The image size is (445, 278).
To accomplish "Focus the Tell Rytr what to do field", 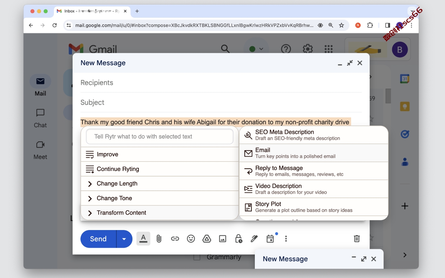I will click(160, 137).
